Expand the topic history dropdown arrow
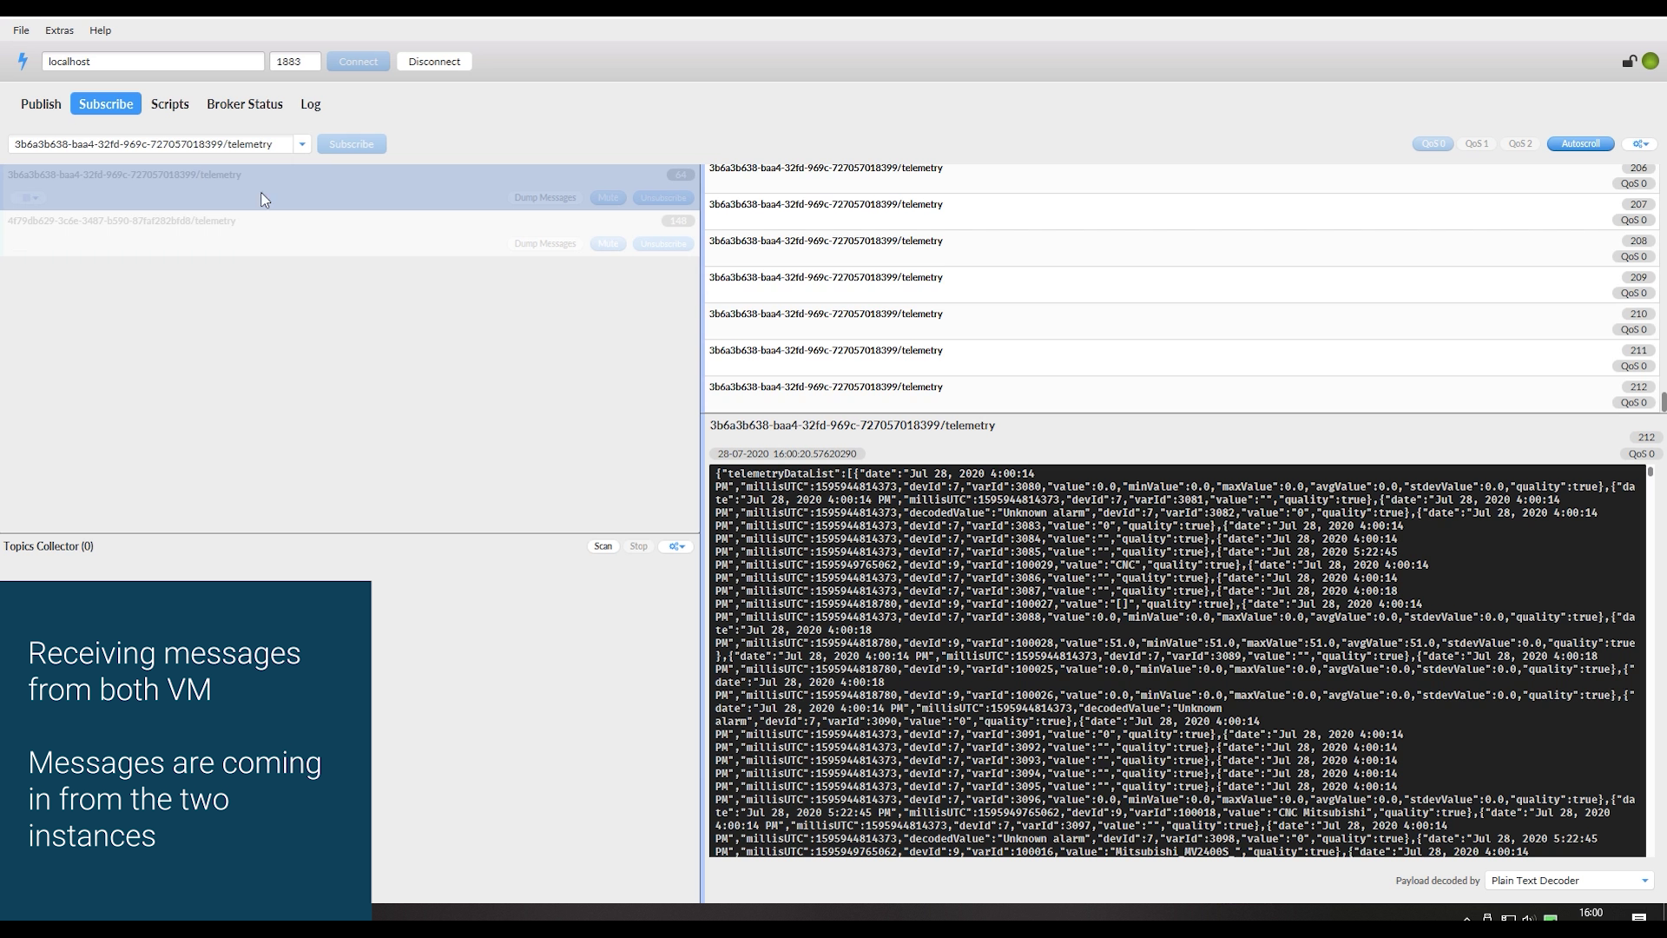The image size is (1667, 938). point(302,144)
